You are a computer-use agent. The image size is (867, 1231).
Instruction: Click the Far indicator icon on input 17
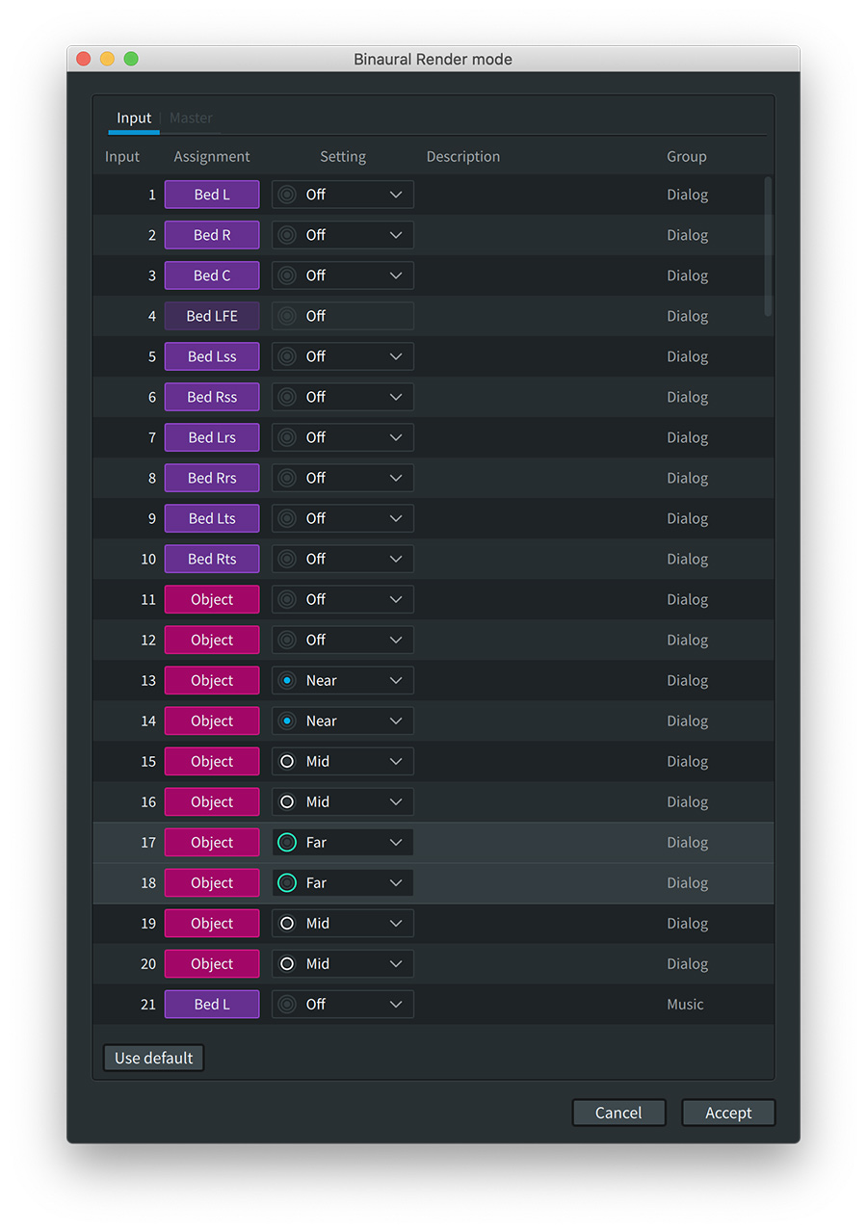(286, 842)
